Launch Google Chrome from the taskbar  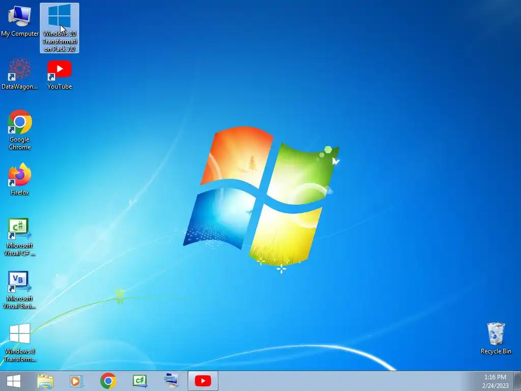(108, 381)
